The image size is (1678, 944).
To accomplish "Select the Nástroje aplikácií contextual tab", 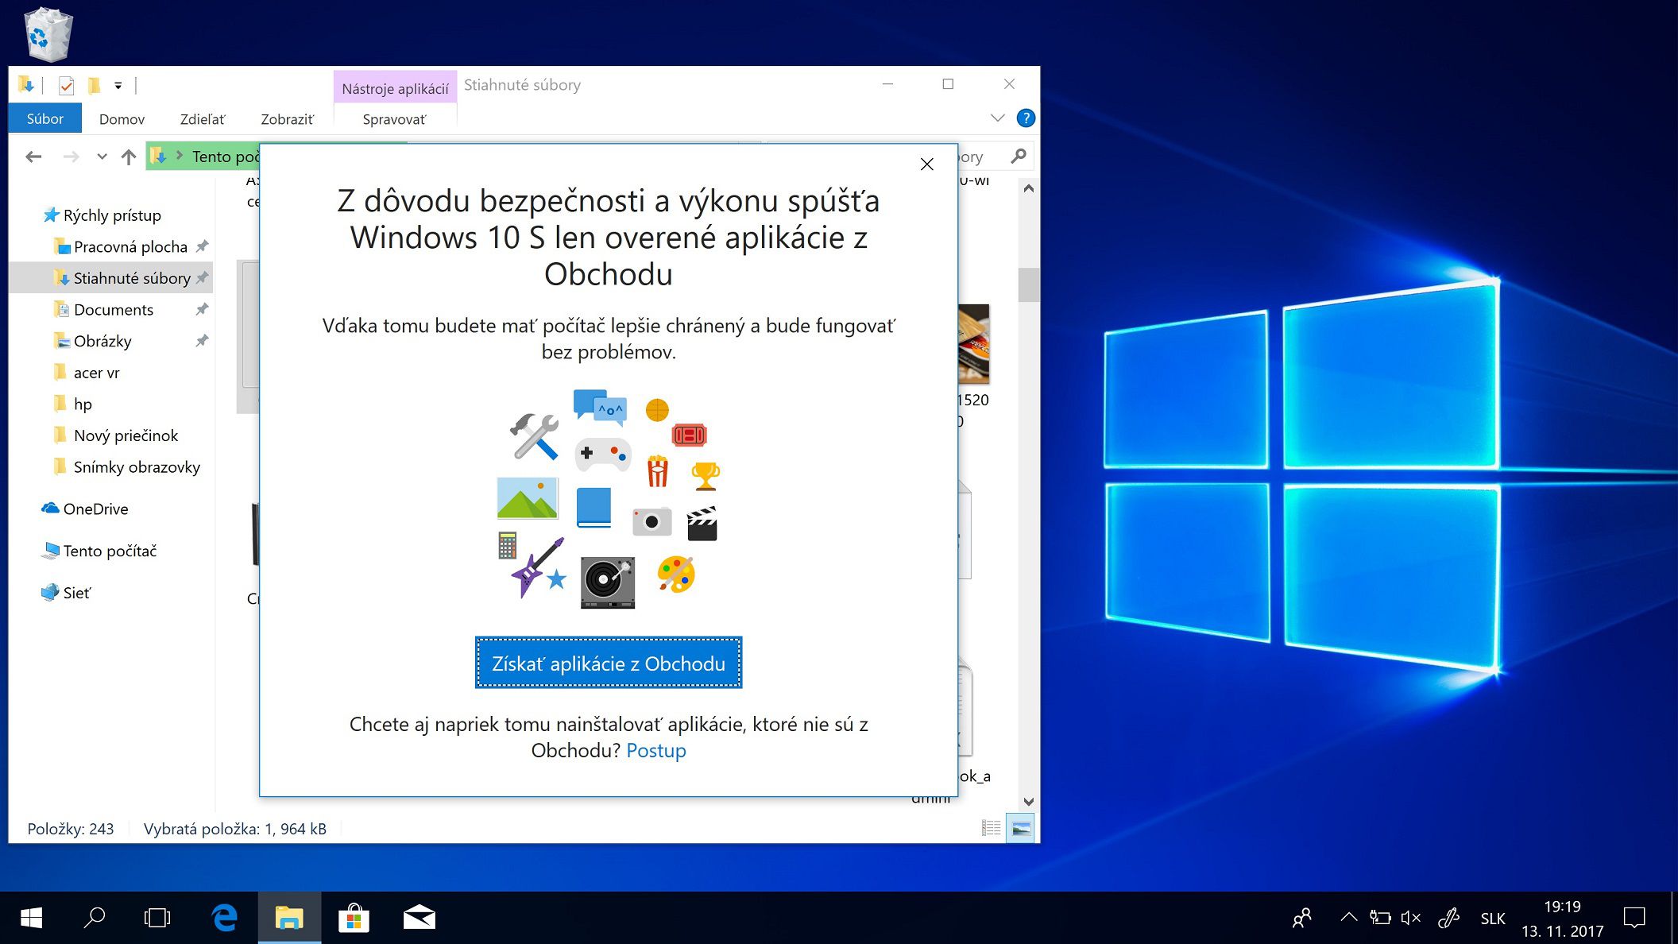I will point(395,88).
